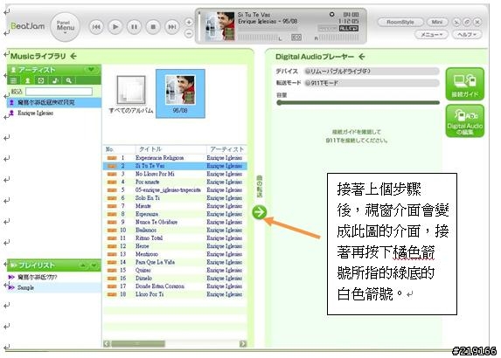Switch to Mini player mode
The height and width of the screenshot is (358, 501).
(437, 22)
